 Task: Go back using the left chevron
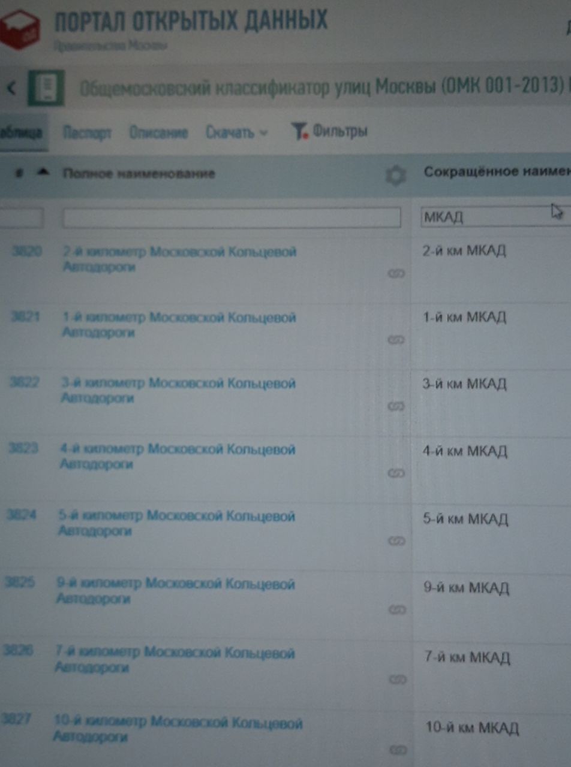point(11,89)
